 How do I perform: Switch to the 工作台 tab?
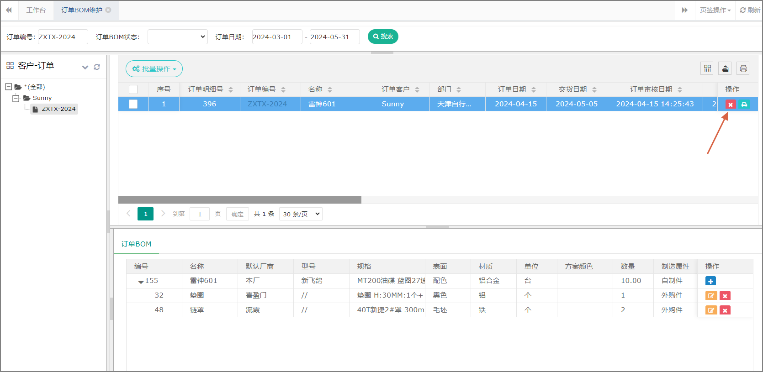[36, 10]
